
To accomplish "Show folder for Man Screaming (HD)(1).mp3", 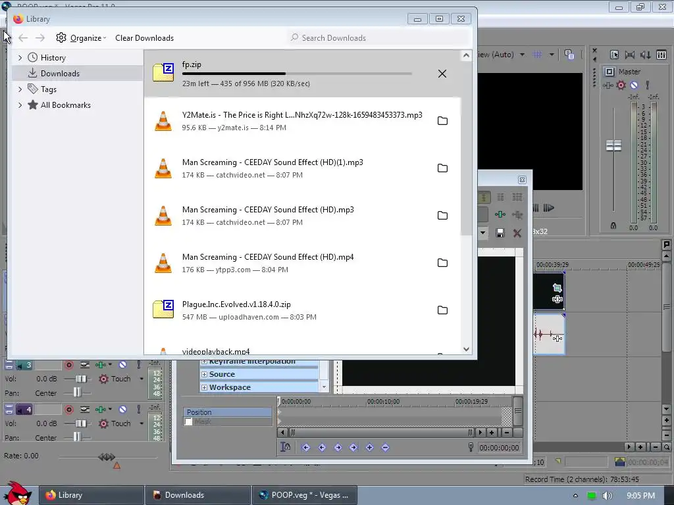I will pyautogui.click(x=442, y=168).
